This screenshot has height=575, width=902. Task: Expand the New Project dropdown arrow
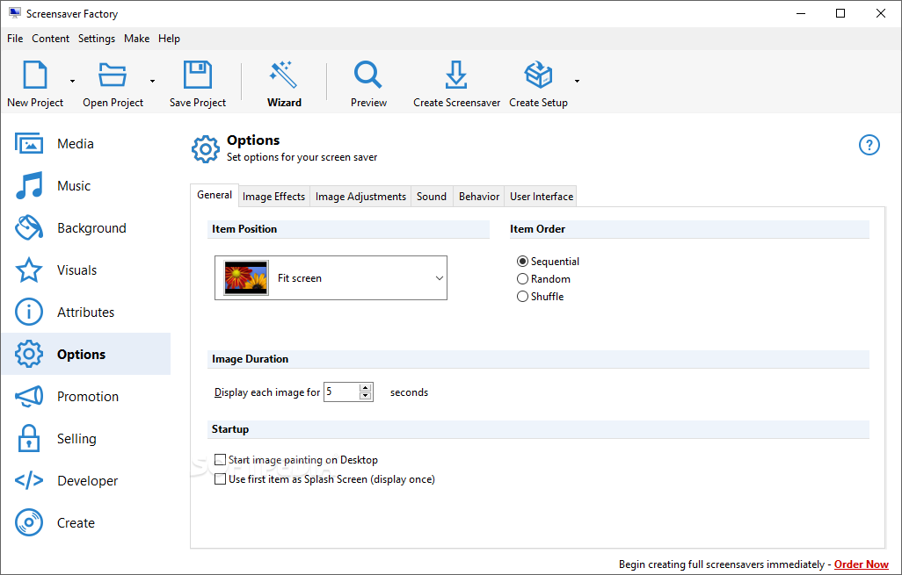[x=72, y=81]
